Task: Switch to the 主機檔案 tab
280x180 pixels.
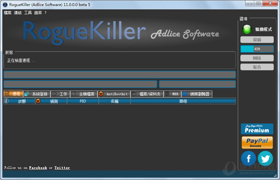Action: pos(84,94)
